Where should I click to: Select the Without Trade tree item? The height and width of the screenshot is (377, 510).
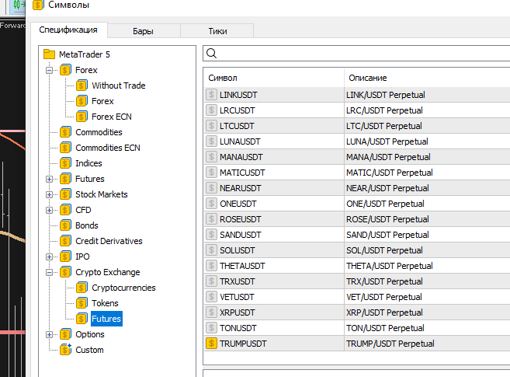[119, 86]
